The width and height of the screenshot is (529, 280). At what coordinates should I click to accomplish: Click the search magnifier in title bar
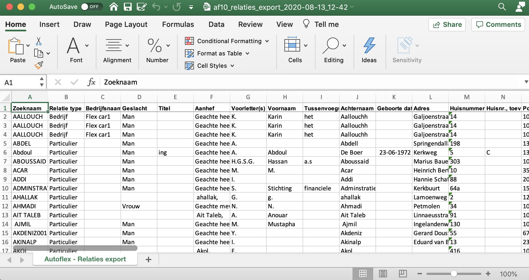click(x=502, y=7)
